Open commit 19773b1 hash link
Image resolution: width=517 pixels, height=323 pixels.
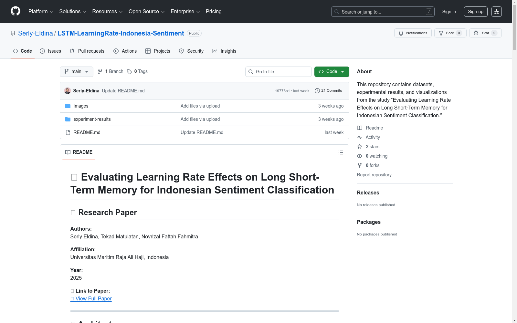[x=282, y=91]
